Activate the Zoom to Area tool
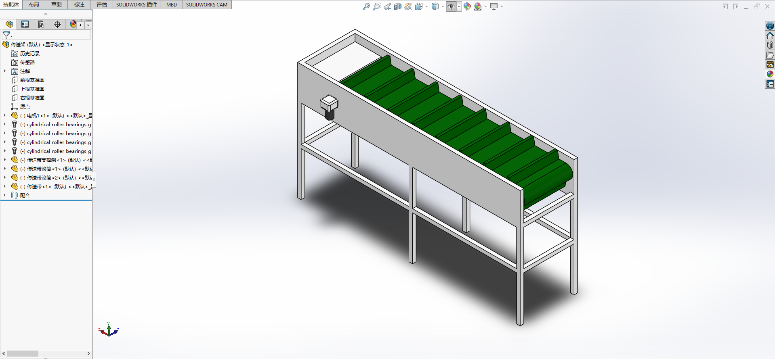775x359 pixels. (x=377, y=6)
